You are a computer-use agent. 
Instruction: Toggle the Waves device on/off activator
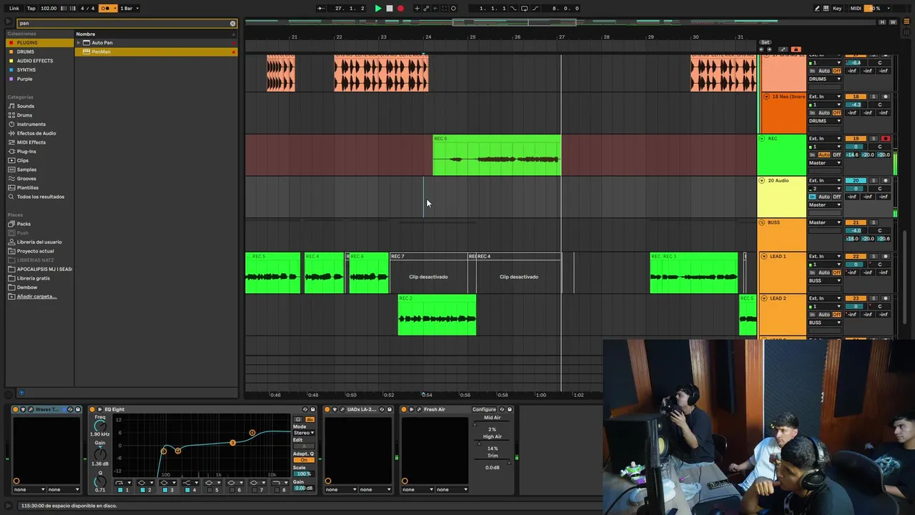click(x=16, y=410)
